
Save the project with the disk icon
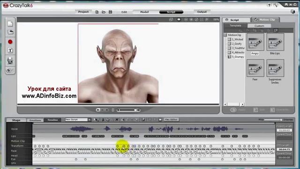tap(110, 12)
